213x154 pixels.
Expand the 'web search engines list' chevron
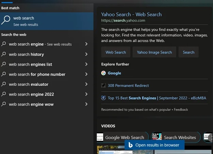click(x=86, y=64)
